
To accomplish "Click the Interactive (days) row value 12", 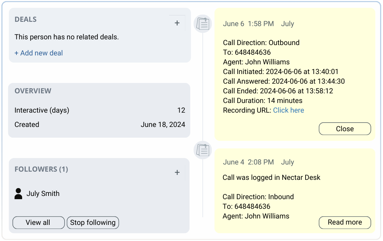I will [x=181, y=110].
